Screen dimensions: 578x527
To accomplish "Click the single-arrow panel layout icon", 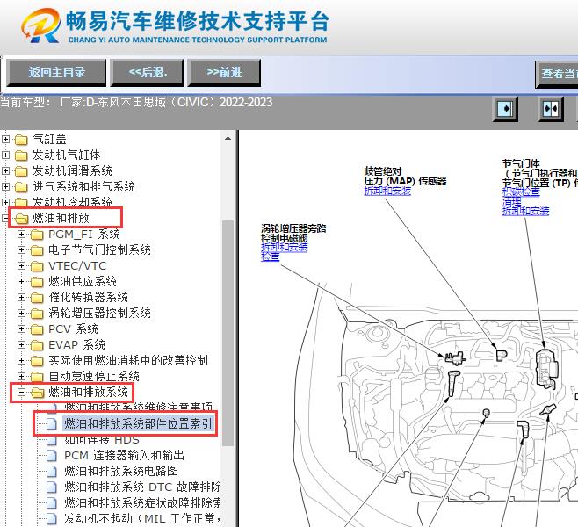I will point(505,109).
